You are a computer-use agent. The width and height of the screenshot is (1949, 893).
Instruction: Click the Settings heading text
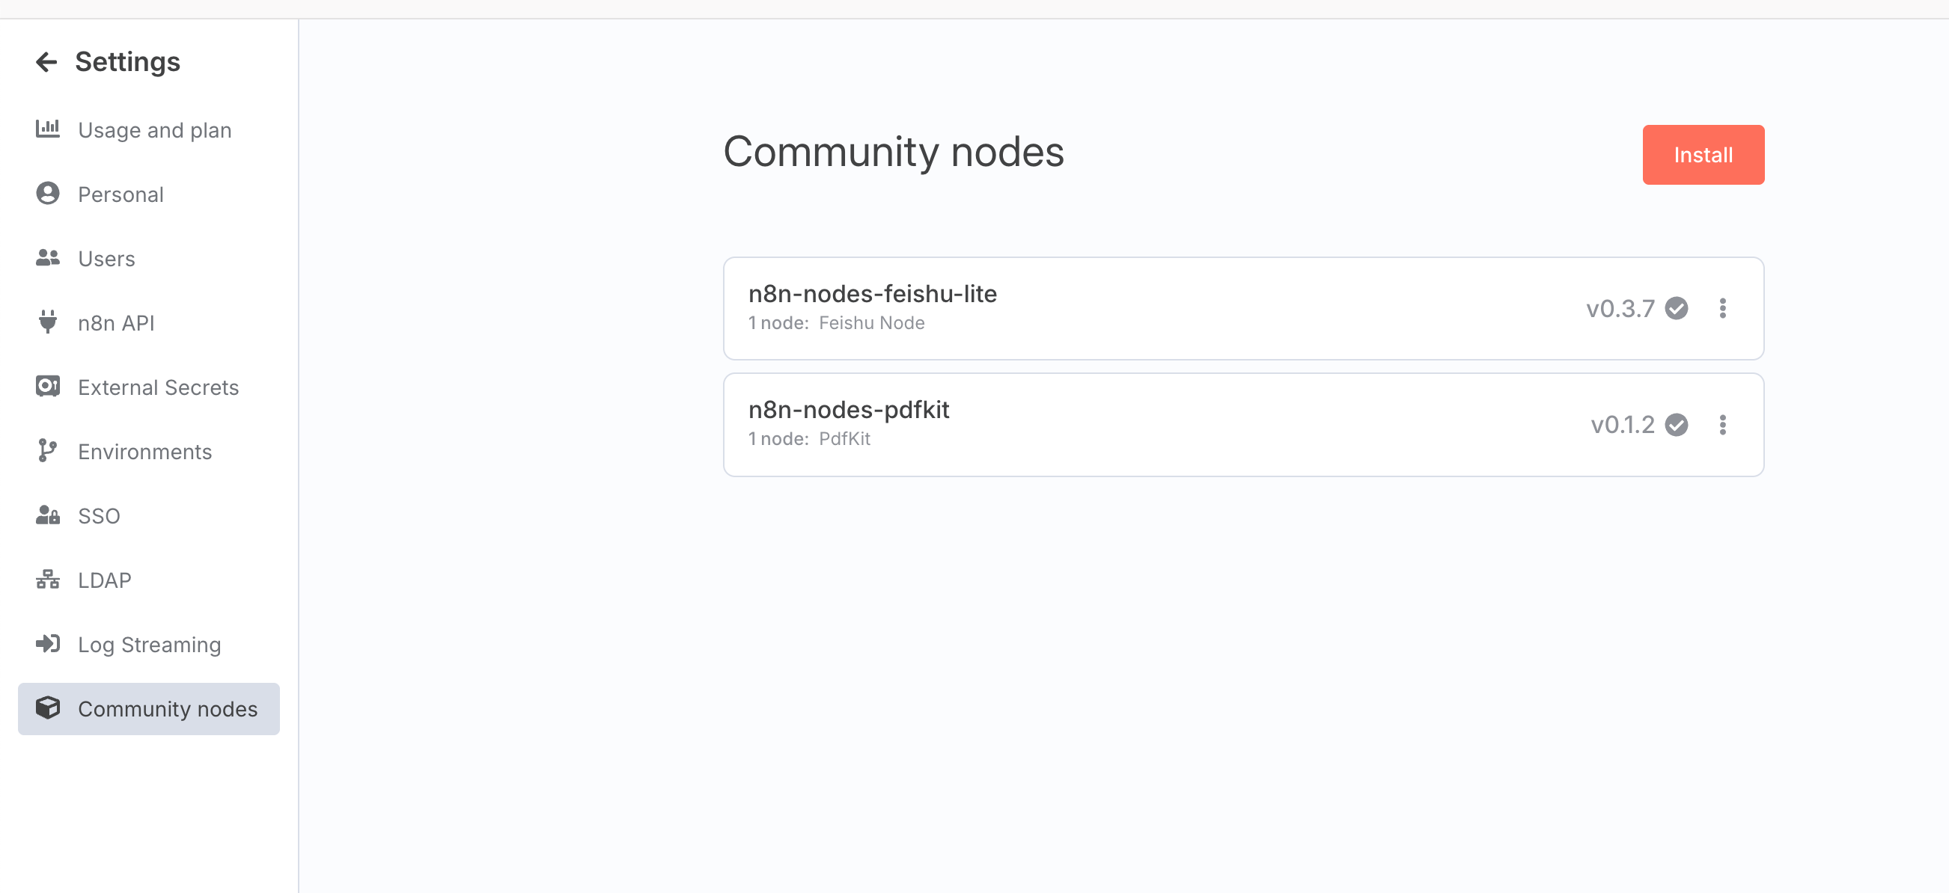(x=127, y=62)
